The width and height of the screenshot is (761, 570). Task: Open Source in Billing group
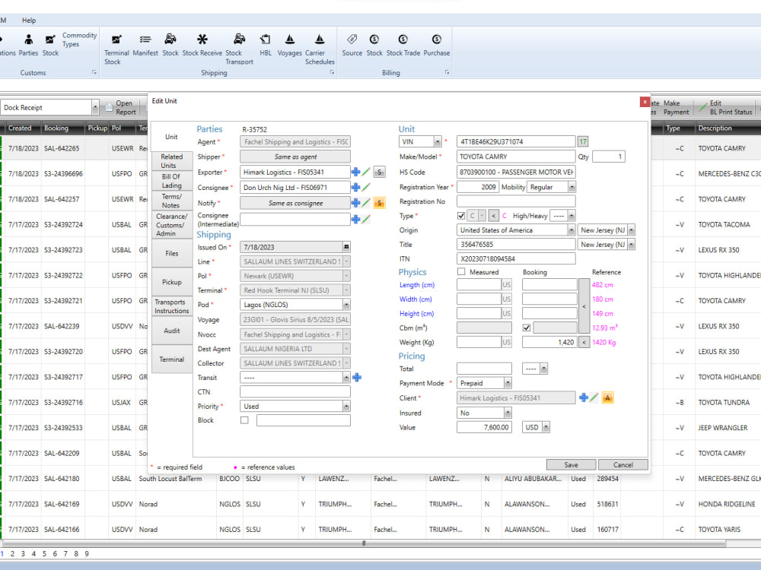352,45
